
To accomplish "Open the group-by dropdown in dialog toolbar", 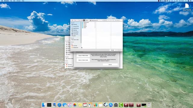I will 87,20.
